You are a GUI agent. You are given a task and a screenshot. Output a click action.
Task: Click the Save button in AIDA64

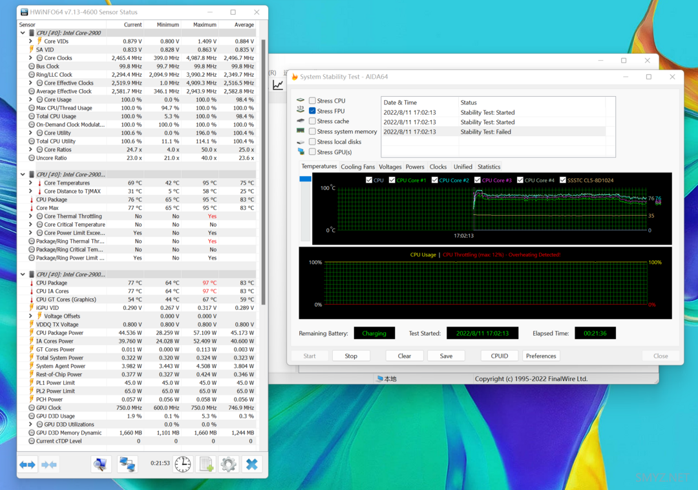pyautogui.click(x=446, y=356)
